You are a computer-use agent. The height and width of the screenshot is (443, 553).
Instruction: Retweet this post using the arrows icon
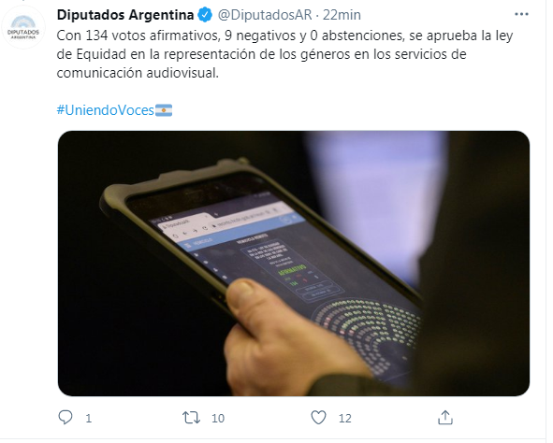191,418
